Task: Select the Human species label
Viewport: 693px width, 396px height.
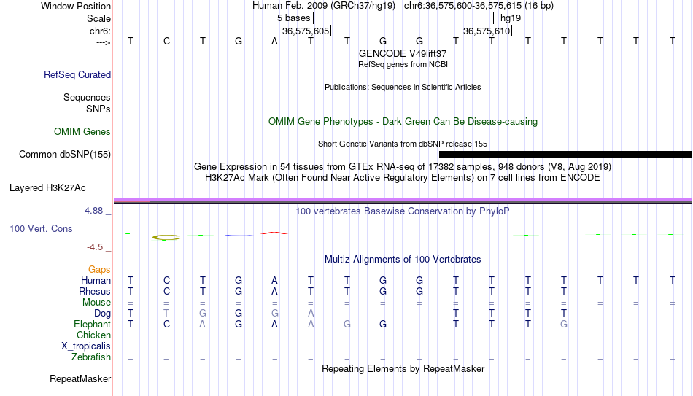Action: [96, 281]
